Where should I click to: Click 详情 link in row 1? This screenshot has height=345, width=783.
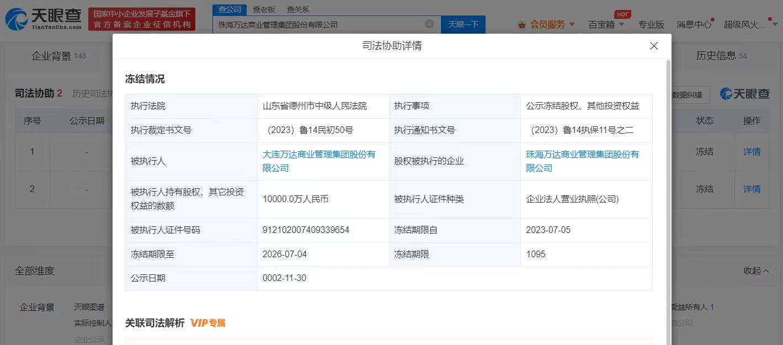pyautogui.click(x=752, y=152)
